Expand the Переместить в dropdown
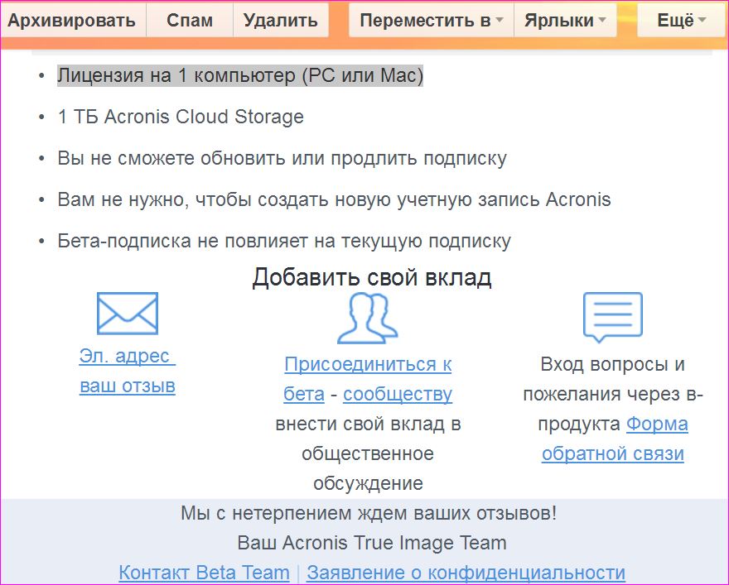Viewport: 729px width, 585px height. (x=431, y=21)
